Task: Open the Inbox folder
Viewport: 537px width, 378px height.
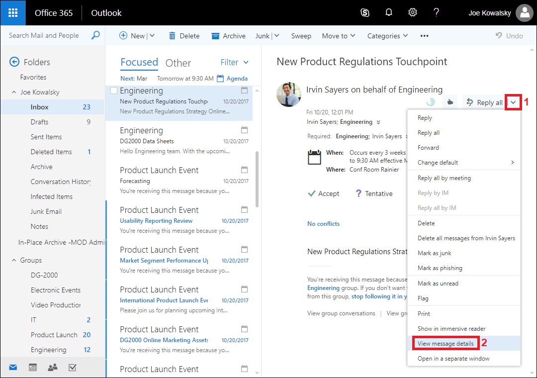Action: click(x=53, y=107)
